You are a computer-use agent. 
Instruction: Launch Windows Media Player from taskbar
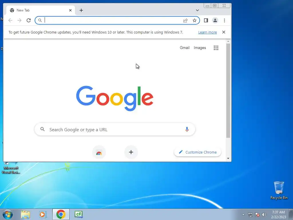[x=43, y=214]
